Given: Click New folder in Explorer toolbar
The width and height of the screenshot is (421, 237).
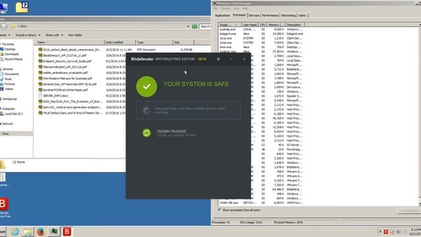Looking at the screenshot, I should tap(75, 35).
